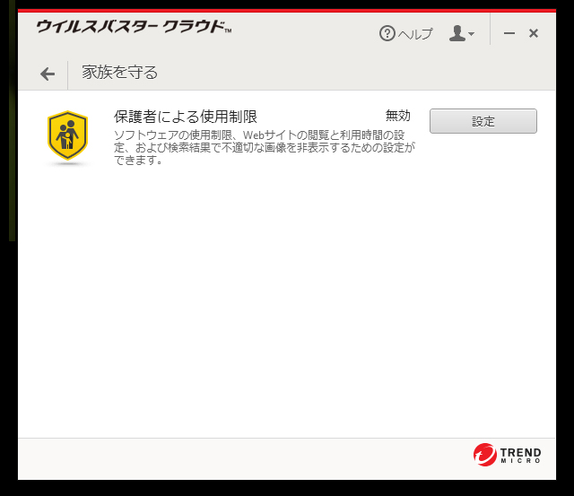Minimize the ウイルスバスター window
The width and height of the screenshot is (574, 496).
coord(509,33)
